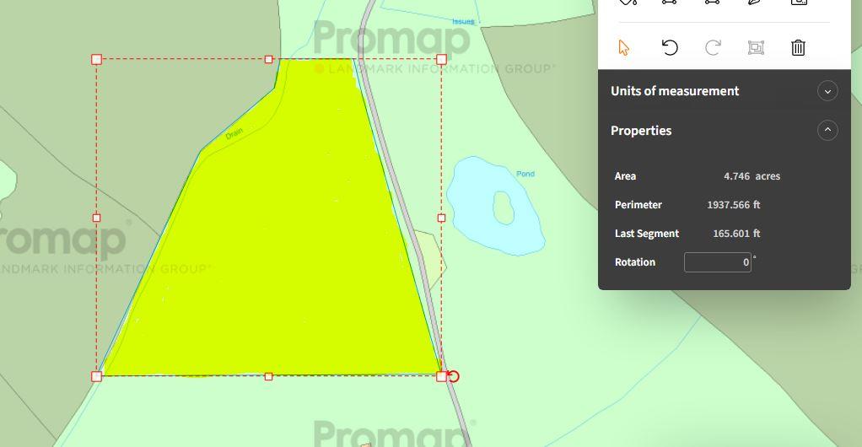This screenshot has width=862, height=447.
Task: Click the right-middle edge selection handle
Action: tap(441, 218)
